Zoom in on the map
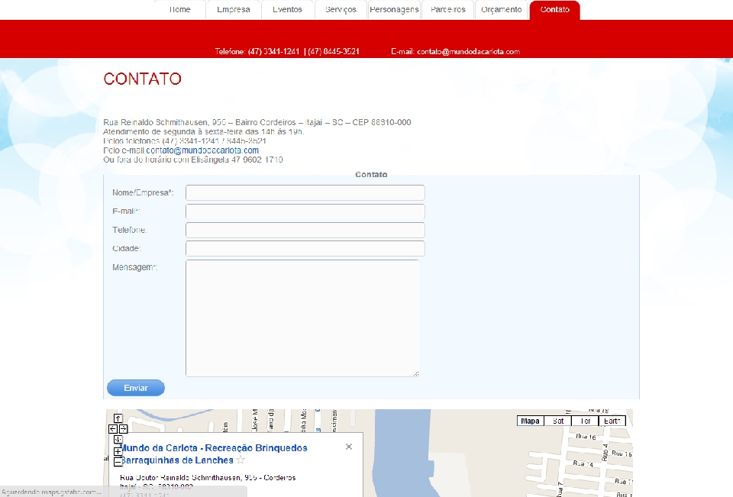This screenshot has width=733, height=497. click(x=118, y=451)
